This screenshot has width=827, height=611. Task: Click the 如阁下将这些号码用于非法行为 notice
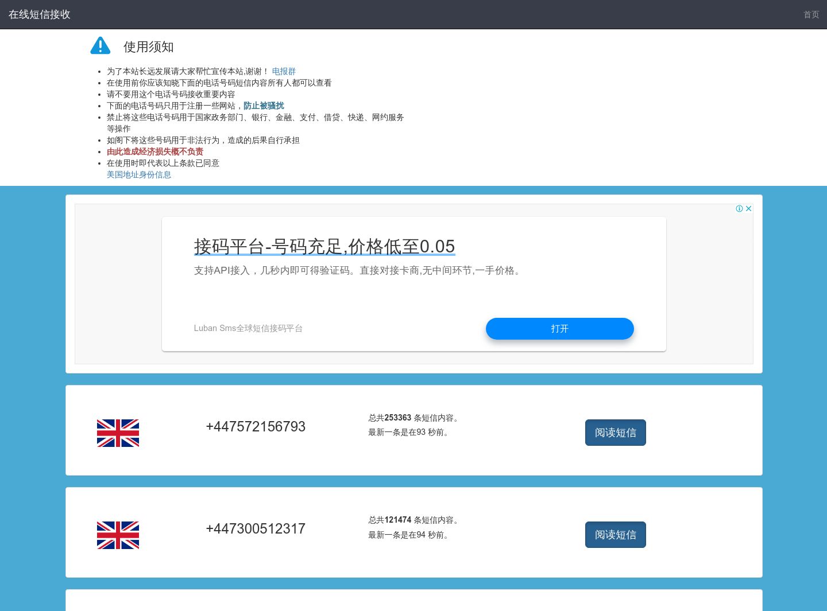[x=203, y=140]
